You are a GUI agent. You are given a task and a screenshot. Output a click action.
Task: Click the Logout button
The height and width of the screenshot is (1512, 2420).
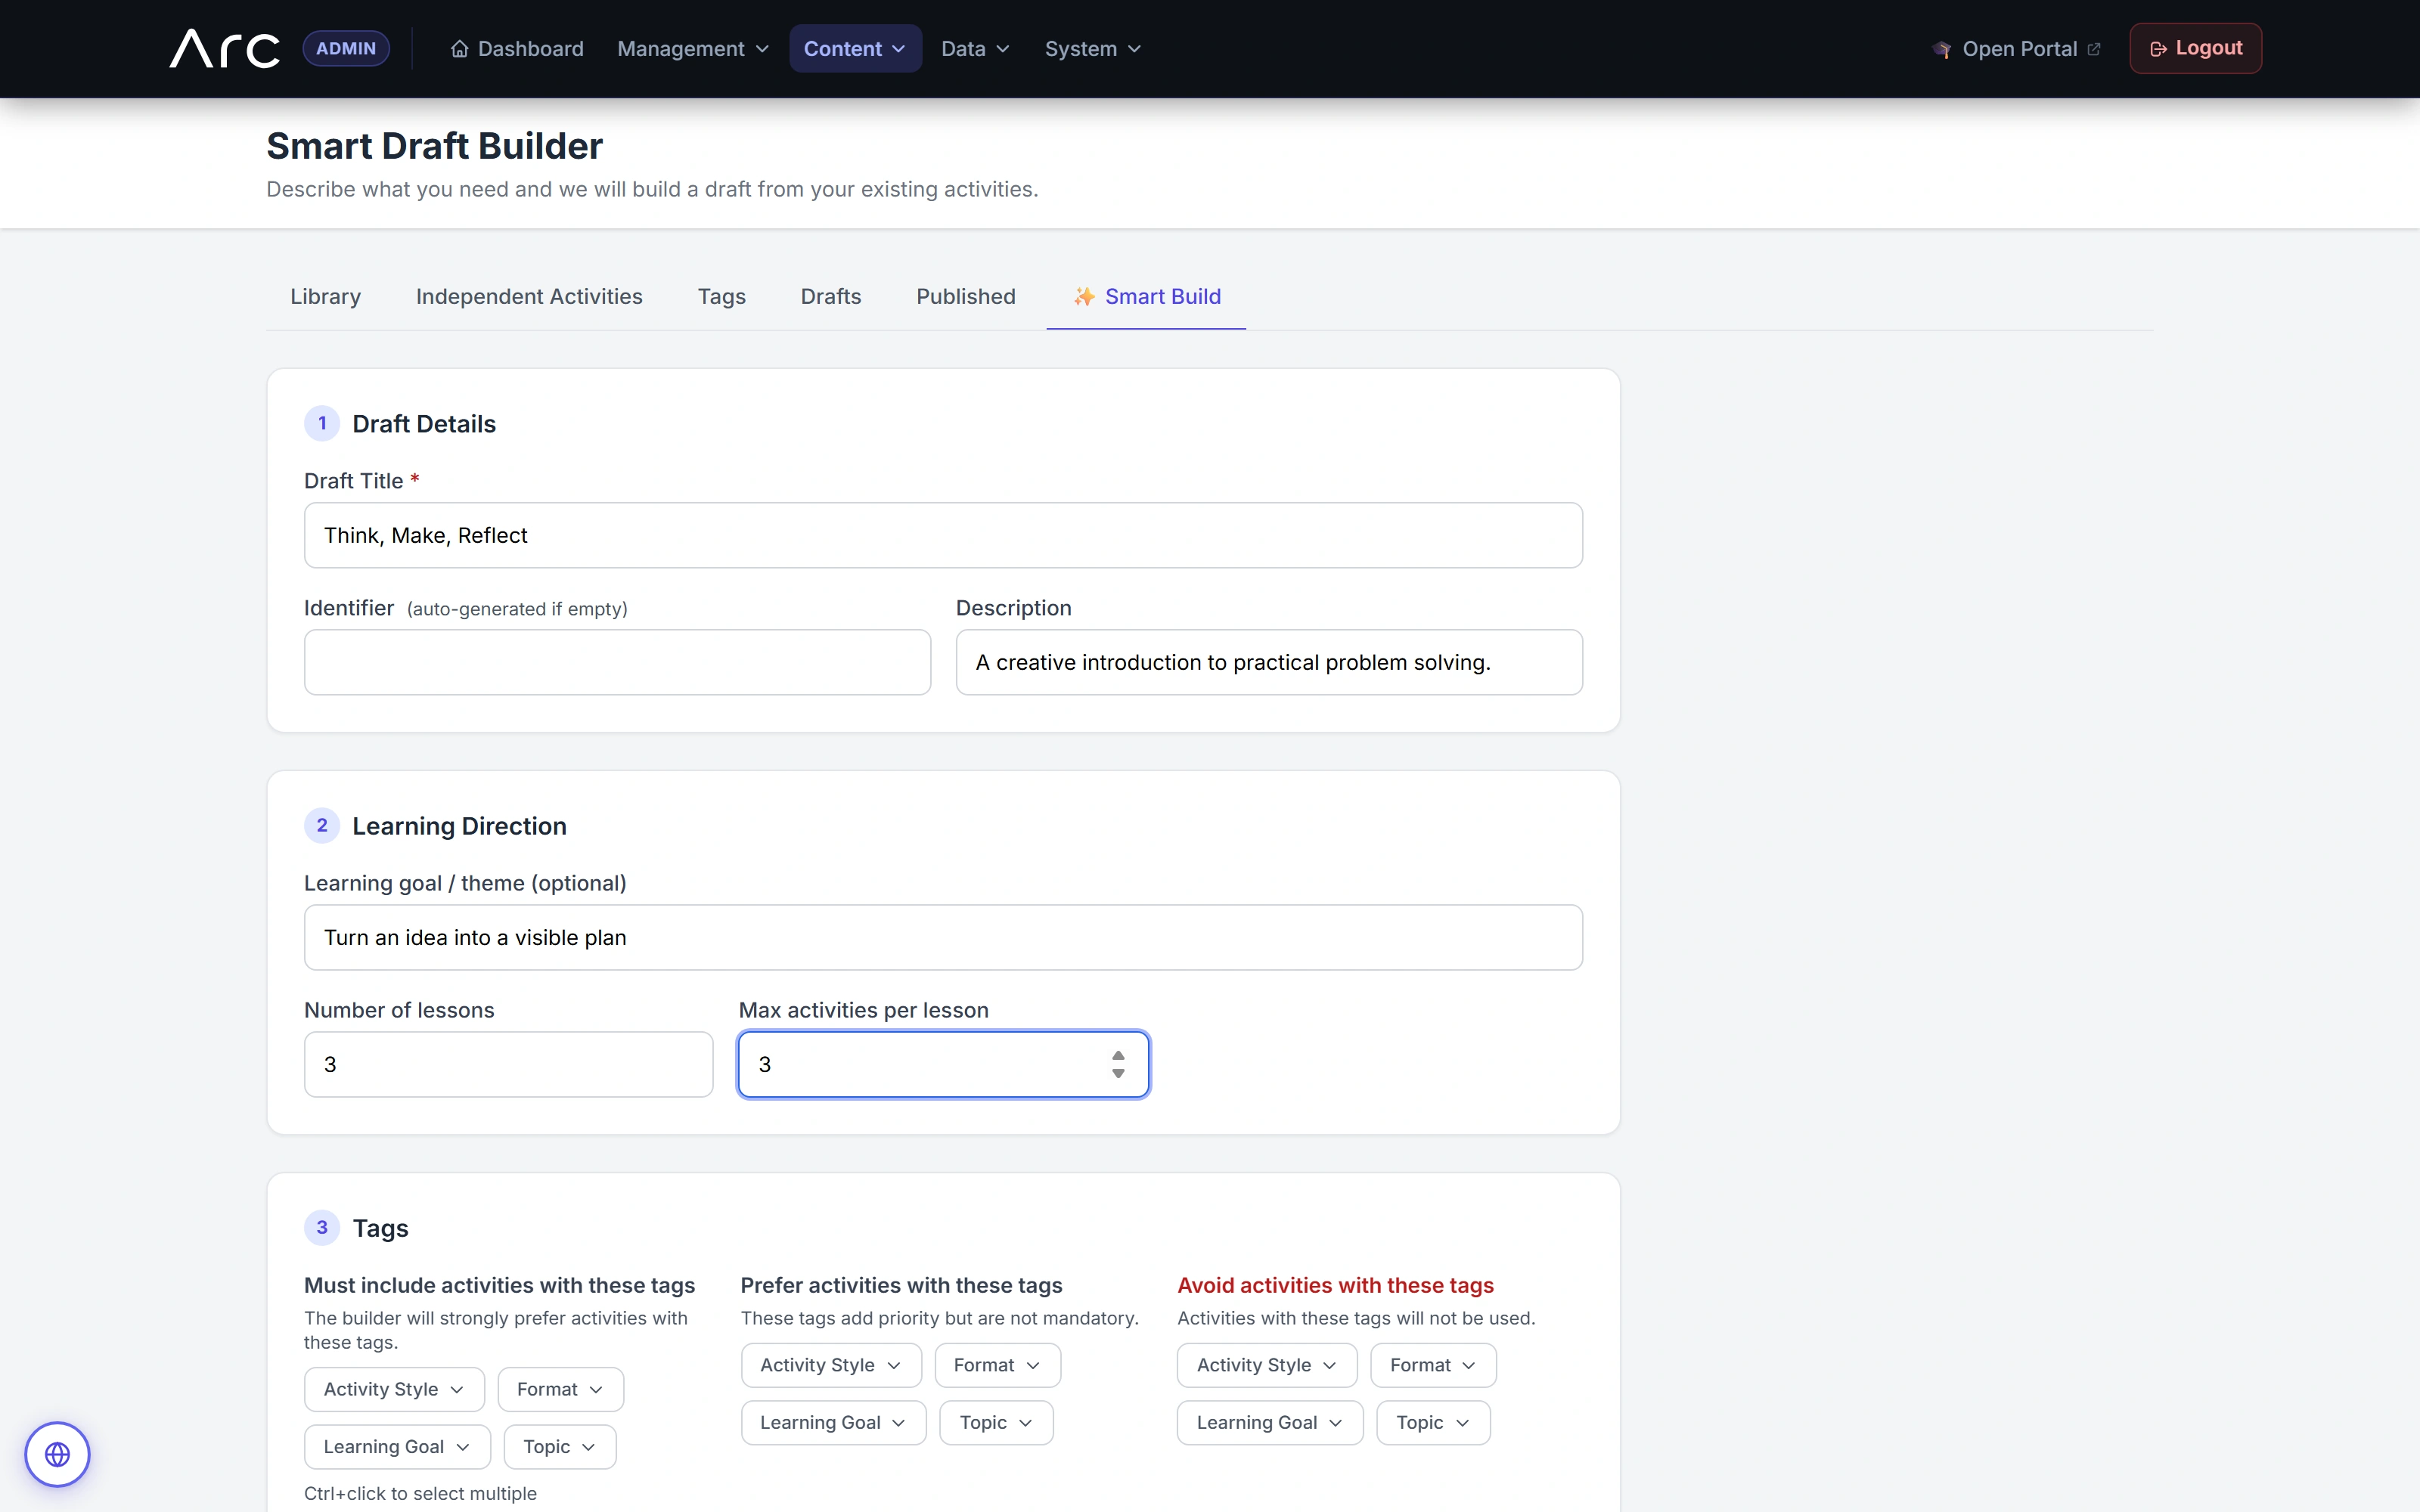2195,48
